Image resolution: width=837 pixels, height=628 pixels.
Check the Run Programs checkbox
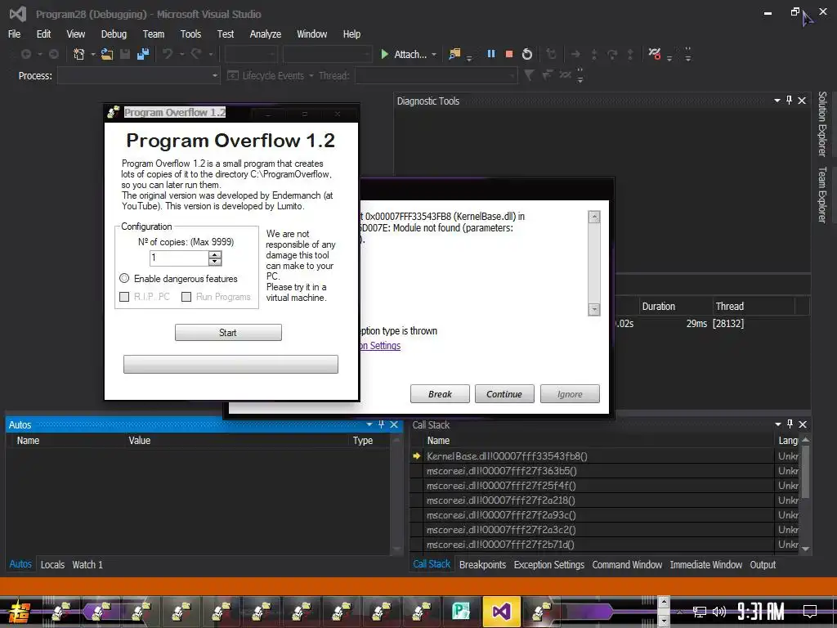[x=186, y=297]
